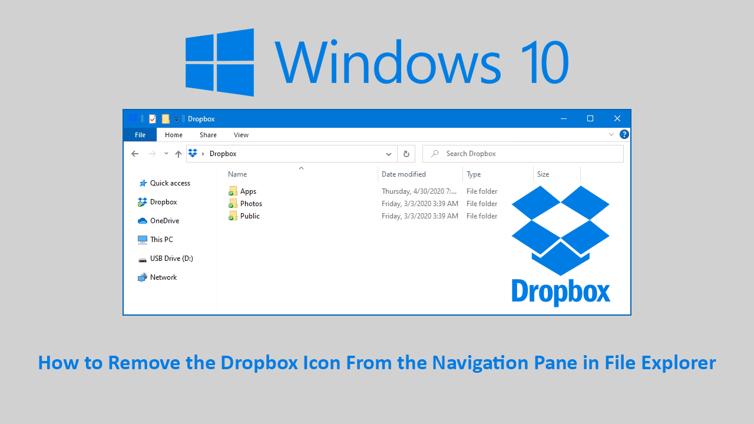
Task: Click the Dropbox path segment in address bar
Action: [223, 154]
